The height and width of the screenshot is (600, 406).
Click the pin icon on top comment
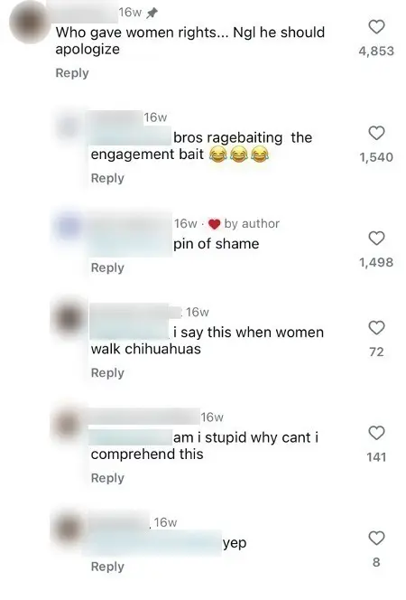tap(152, 13)
